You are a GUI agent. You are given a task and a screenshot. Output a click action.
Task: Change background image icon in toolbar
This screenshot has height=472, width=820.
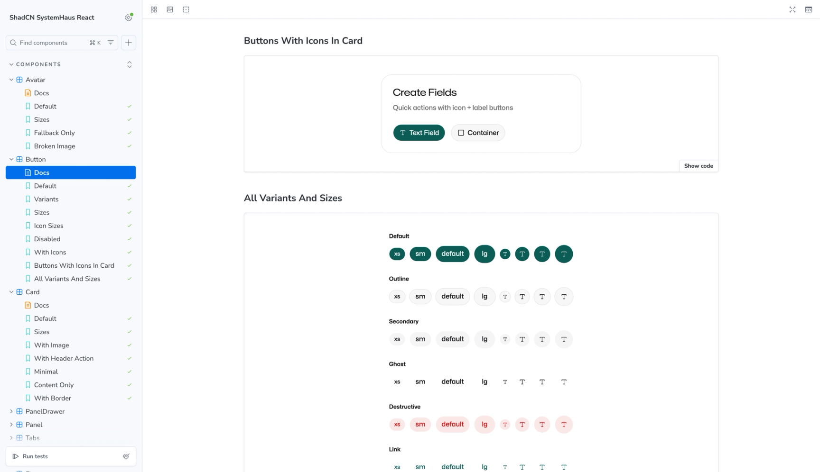170,9
